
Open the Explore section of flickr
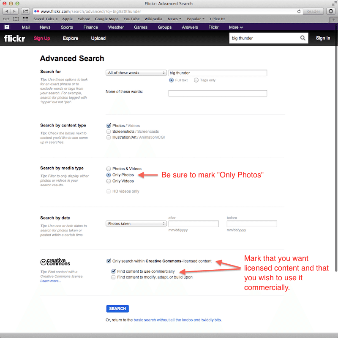70,38
